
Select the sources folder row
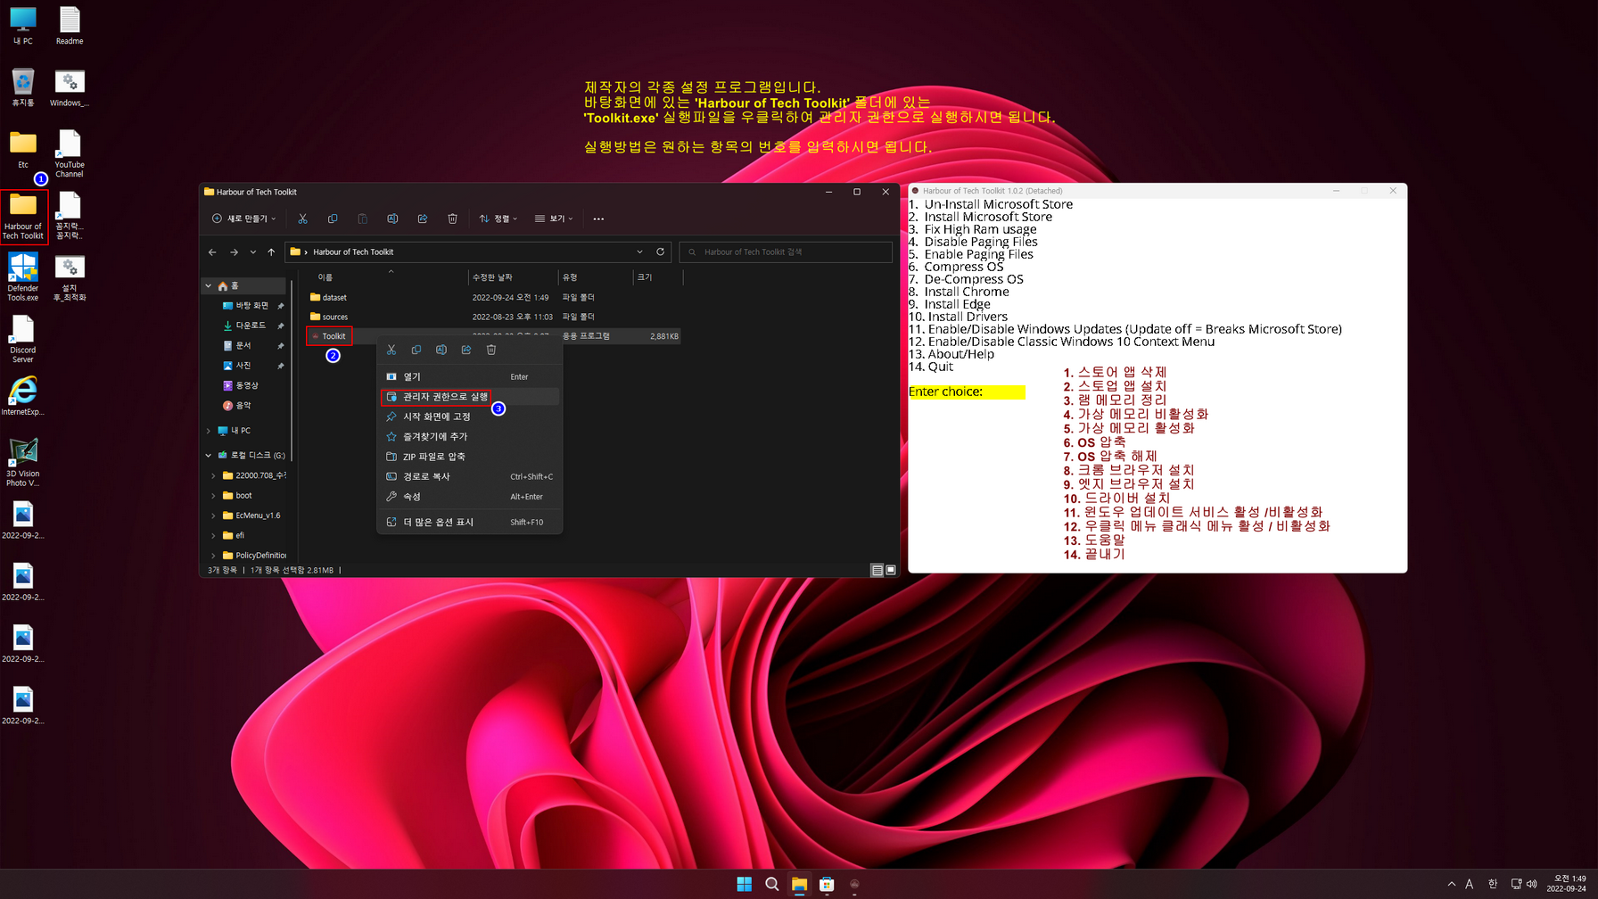(493, 317)
